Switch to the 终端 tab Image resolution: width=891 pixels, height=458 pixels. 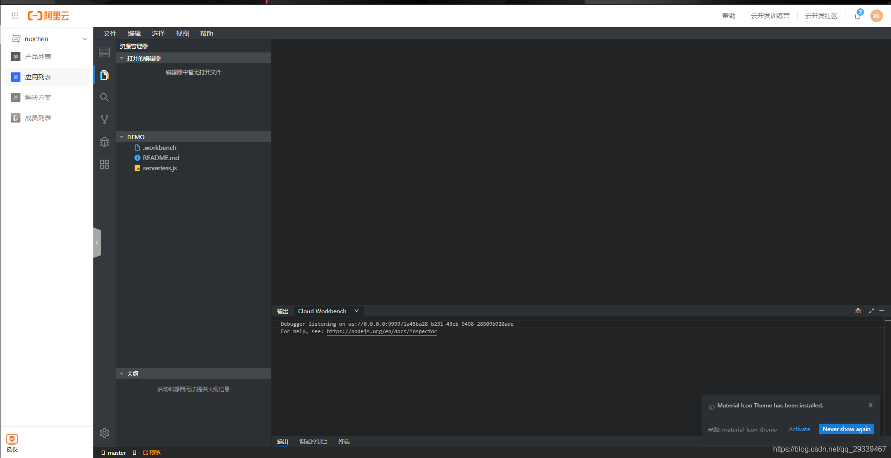click(x=344, y=442)
